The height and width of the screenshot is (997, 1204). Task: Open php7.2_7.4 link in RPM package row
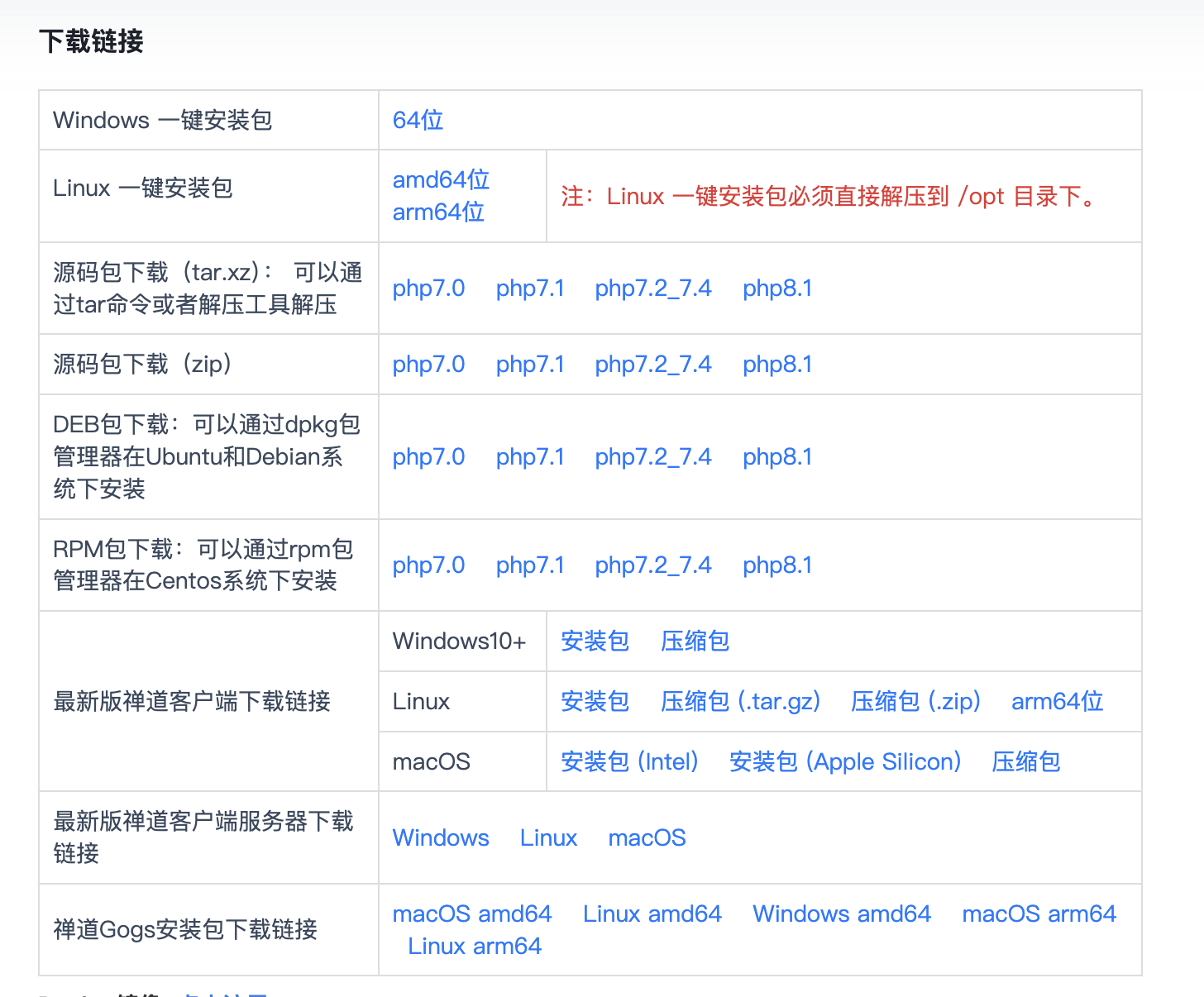(x=653, y=565)
